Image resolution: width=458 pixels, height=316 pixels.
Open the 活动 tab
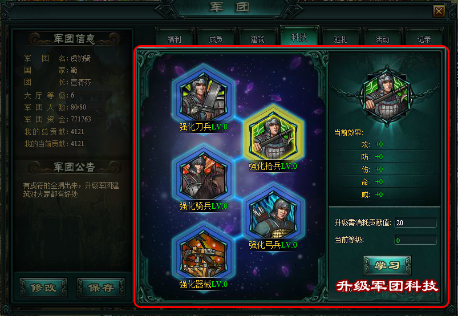click(x=382, y=38)
